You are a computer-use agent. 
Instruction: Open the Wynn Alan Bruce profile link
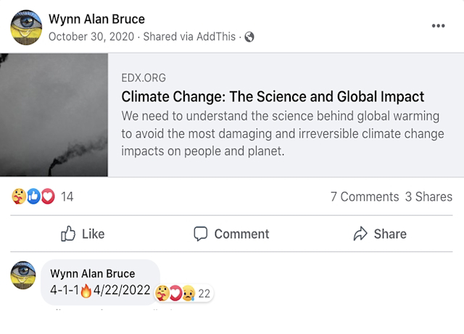(x=96, y=19)
